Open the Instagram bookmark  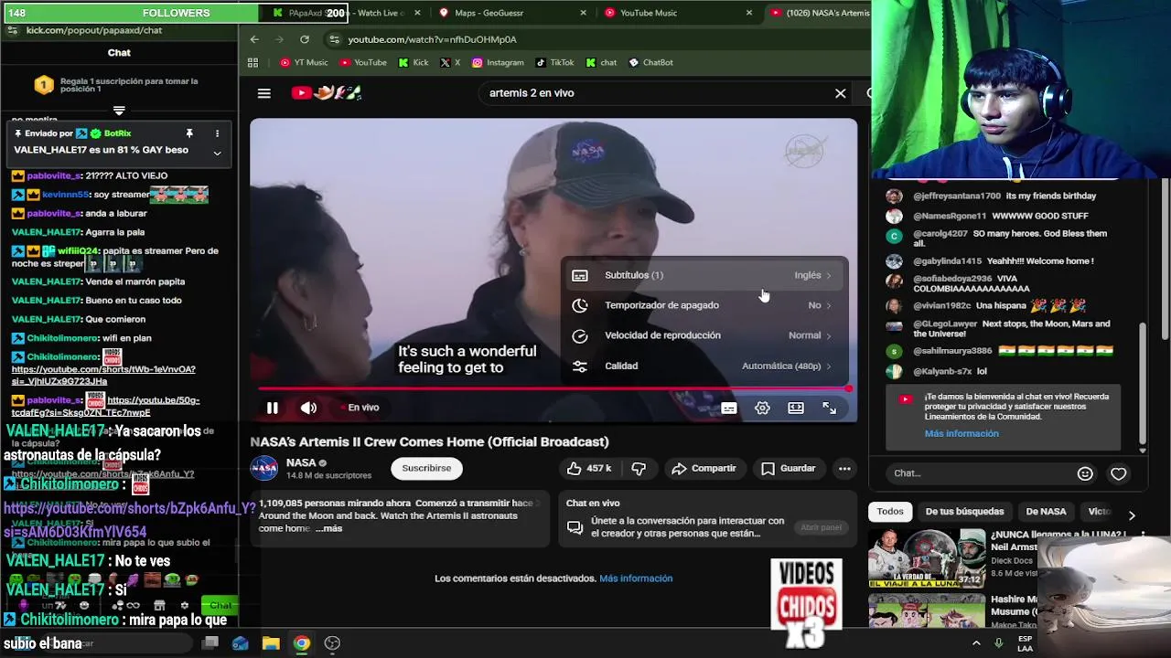click(498, 63)
